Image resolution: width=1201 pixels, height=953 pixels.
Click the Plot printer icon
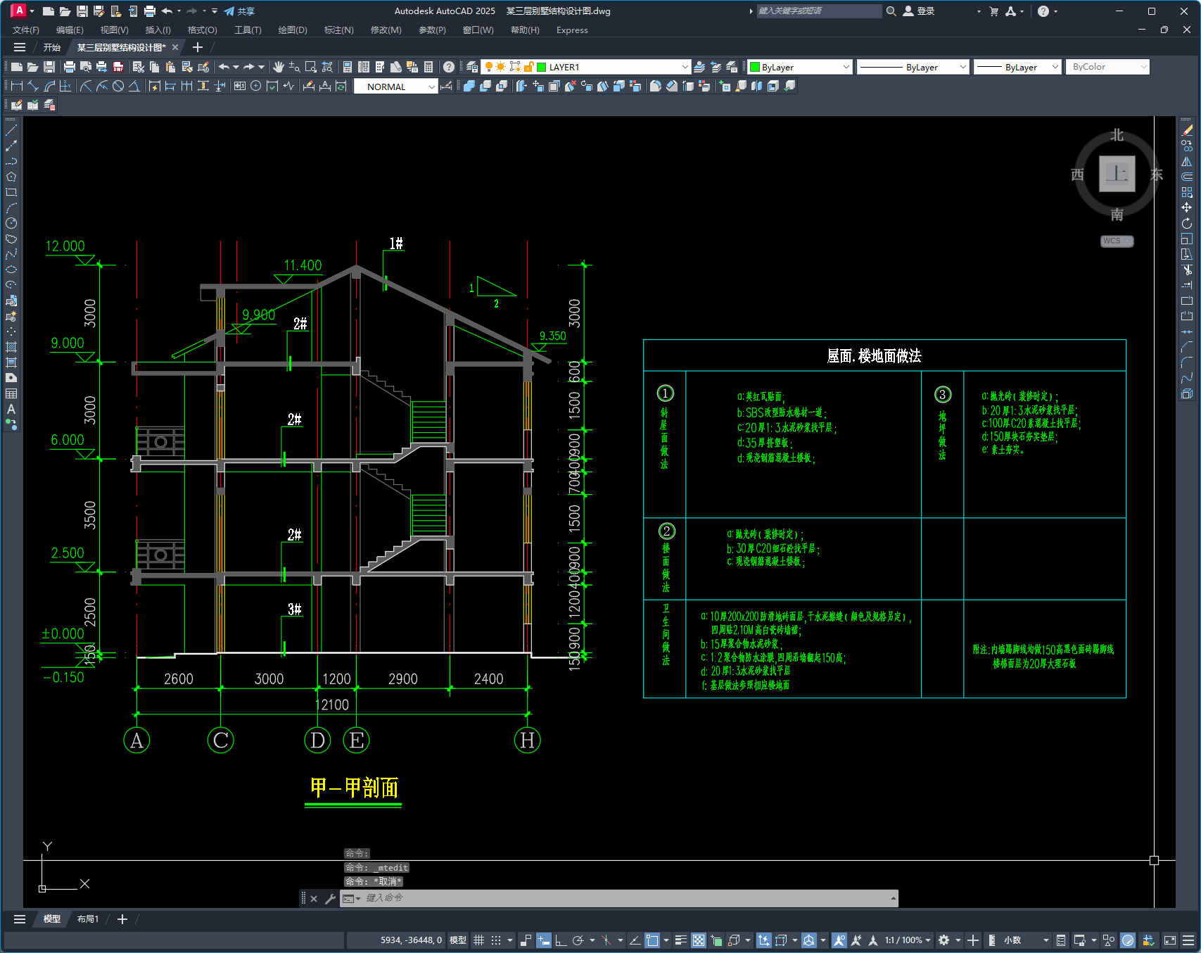69,67
